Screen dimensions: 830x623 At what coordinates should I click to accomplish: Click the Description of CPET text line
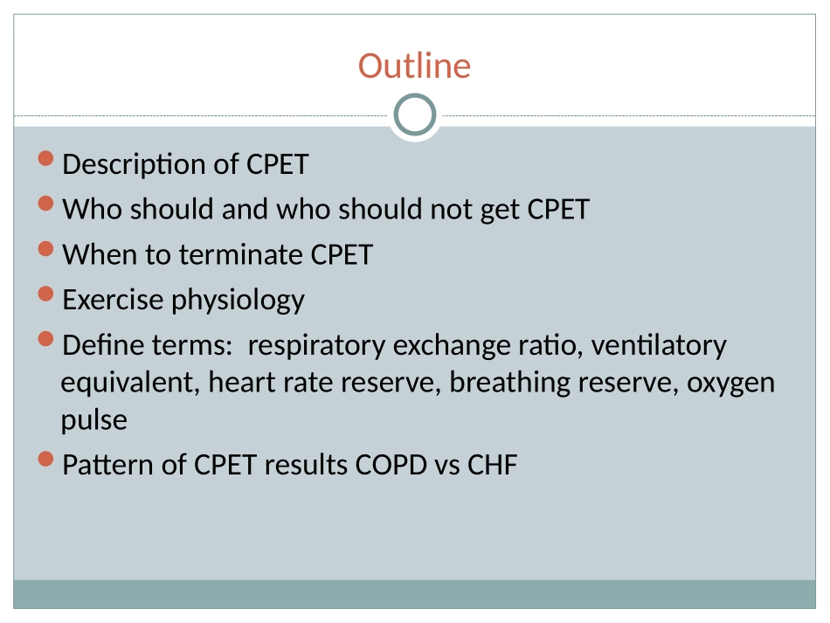coord(185,164)
